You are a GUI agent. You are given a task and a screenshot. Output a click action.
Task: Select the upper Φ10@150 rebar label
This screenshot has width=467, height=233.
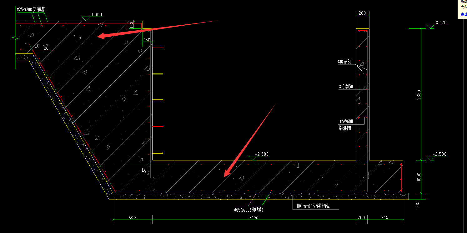[345, 62]
